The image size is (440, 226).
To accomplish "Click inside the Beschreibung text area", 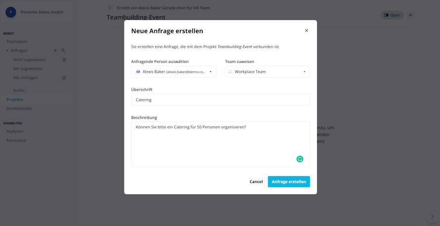I will (x=220, y=144).
